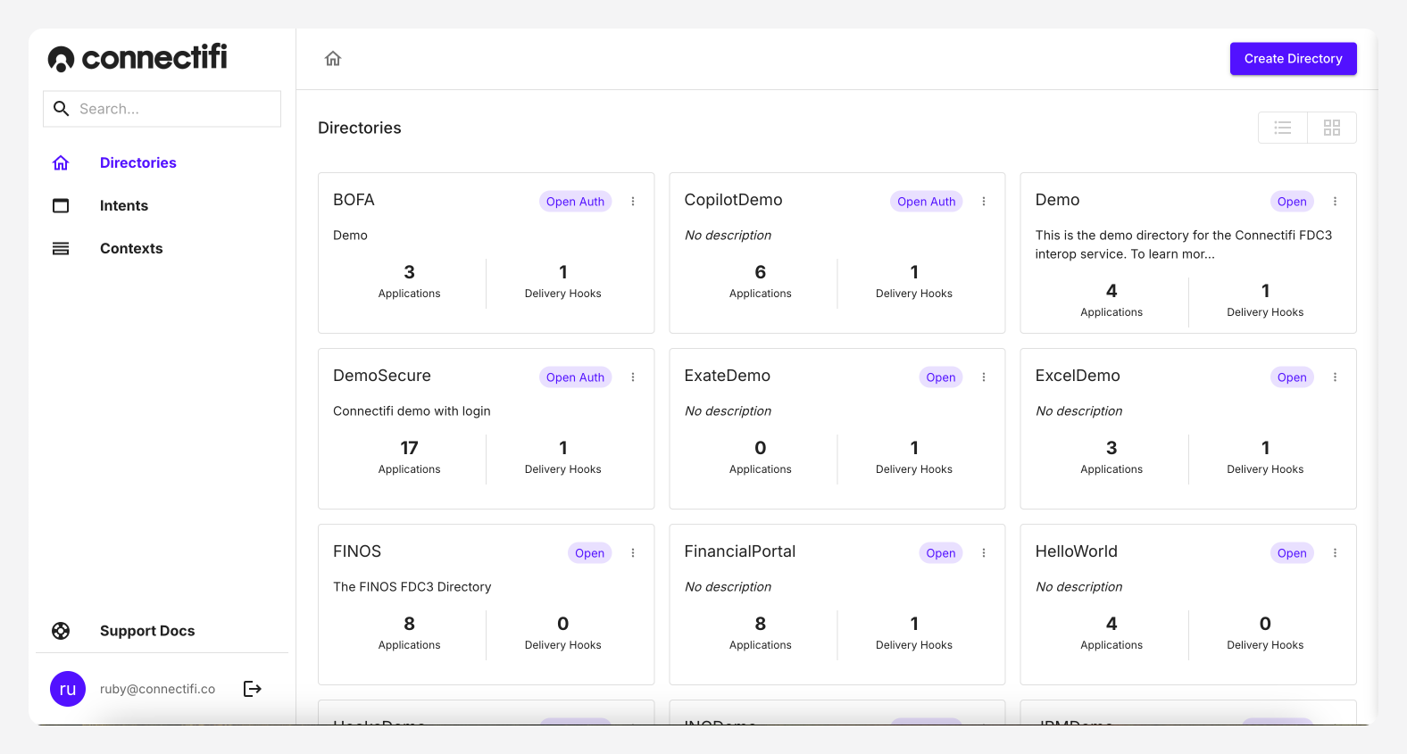Open Support Docs link
The height and width of the screenshot is (754, 1407).
(x=147, y=631)
